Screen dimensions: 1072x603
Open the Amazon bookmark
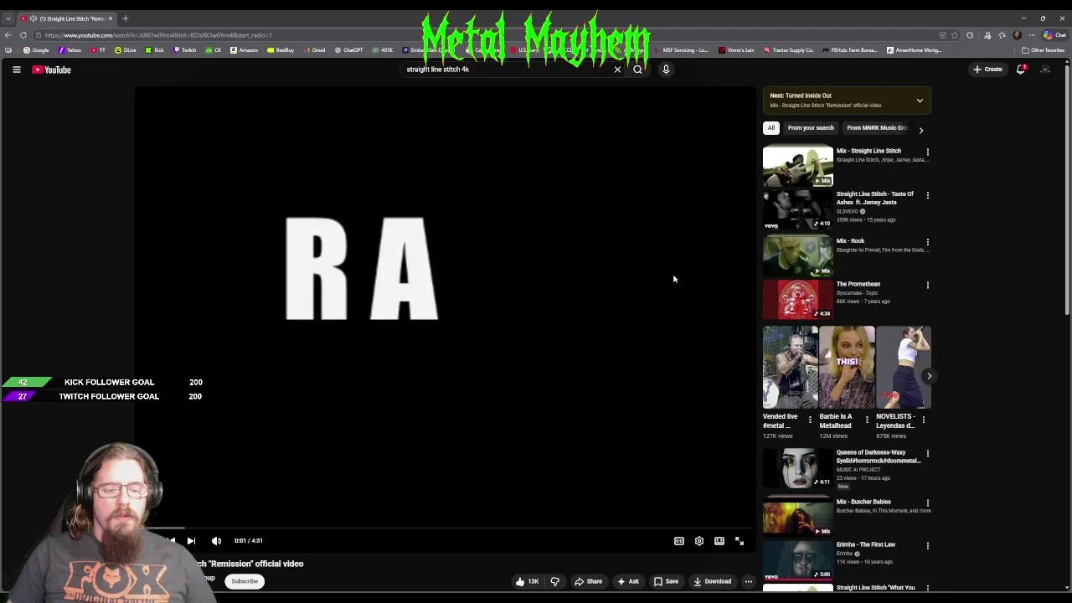pyautogui.click(x=245, y=50)
